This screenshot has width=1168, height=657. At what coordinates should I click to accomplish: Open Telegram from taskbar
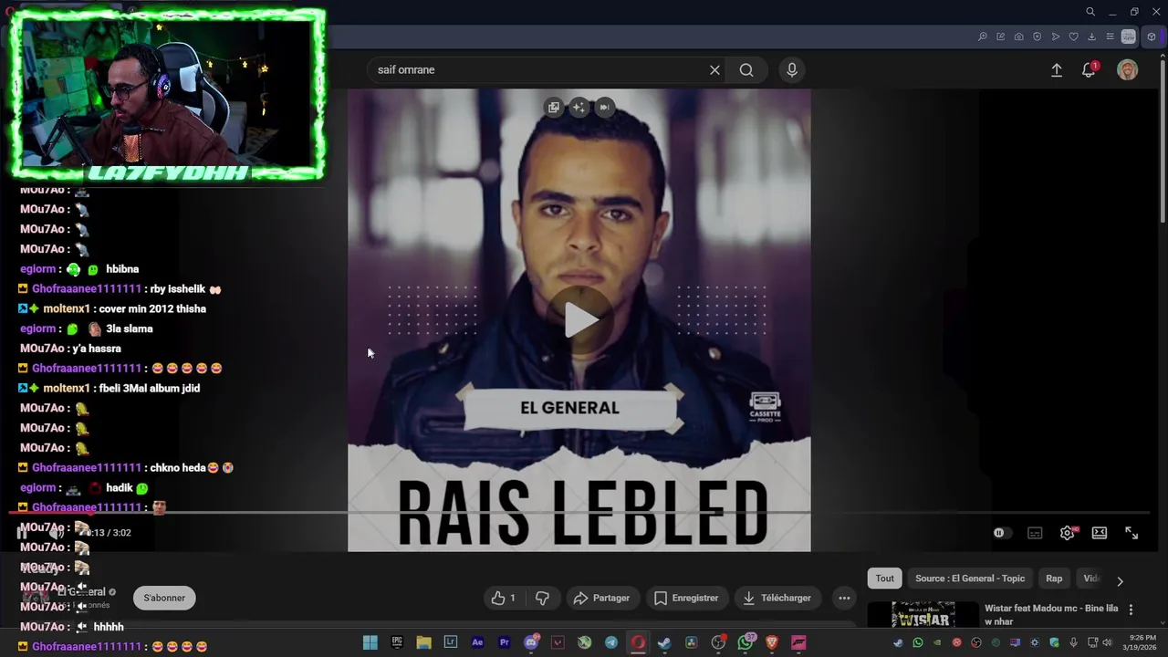[611, 642]
